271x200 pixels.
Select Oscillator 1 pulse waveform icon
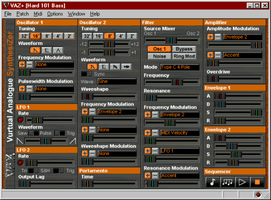tap(47, 50)
